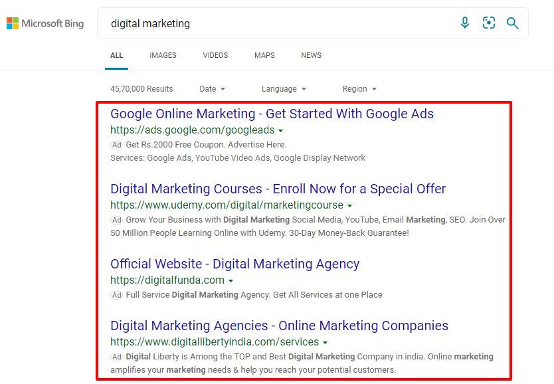This screenshot has width=554, height=384.
Task: Open the Maps tab
Action: click(264, 55)
